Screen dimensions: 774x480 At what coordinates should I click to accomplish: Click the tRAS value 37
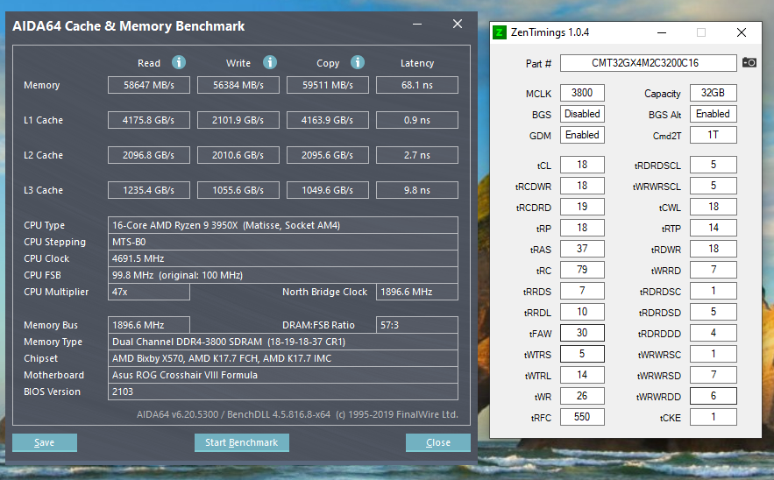click(x=582, y=249)
